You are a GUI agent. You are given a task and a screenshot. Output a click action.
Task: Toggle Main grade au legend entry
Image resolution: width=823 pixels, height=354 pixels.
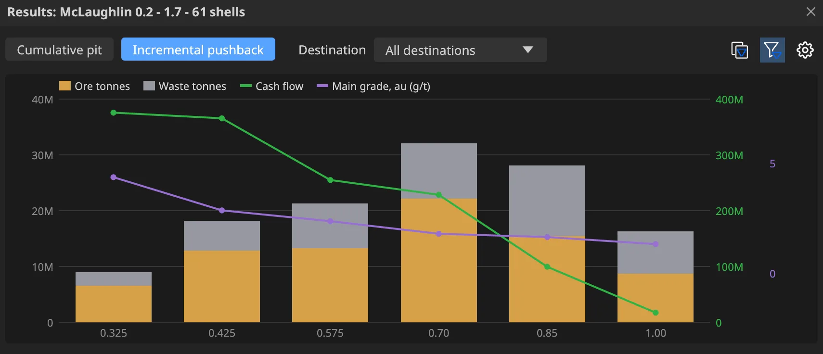(373, 86)
